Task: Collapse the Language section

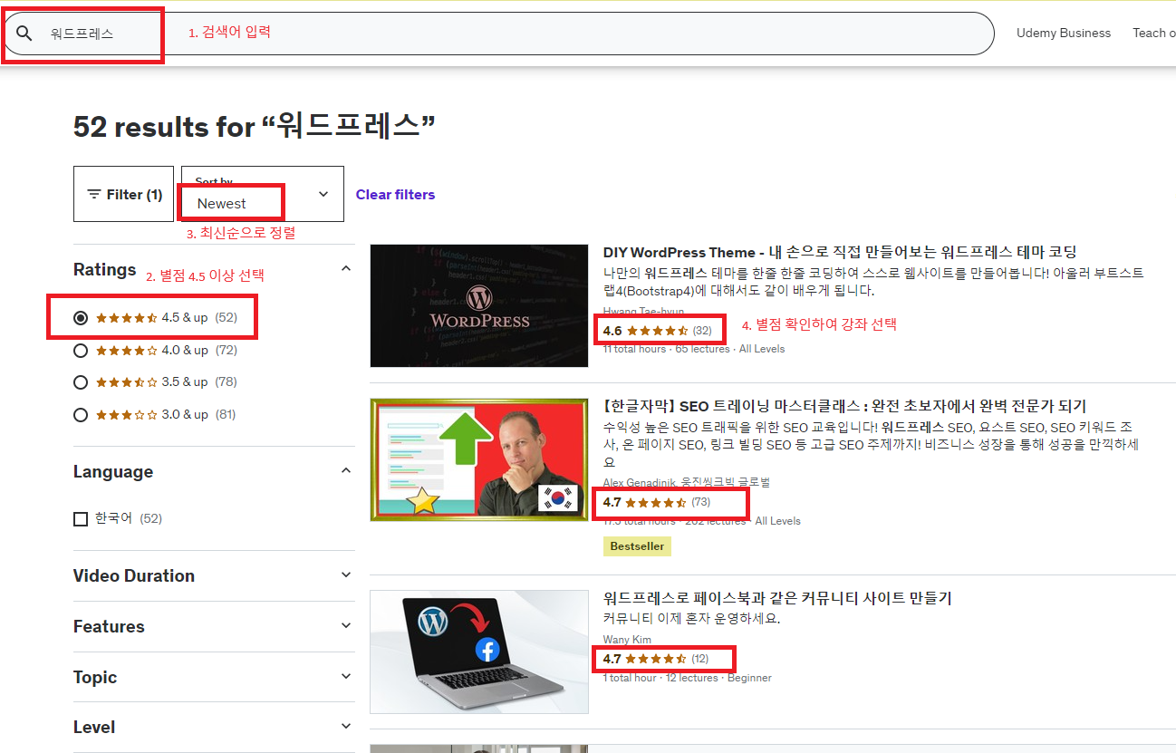Action: [213, 471]
